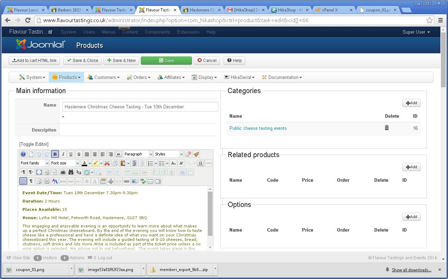The height and width of the screenshot is (279, 448).
Task: Insert a horizontal rule line
Action: [x=209, y=163]
